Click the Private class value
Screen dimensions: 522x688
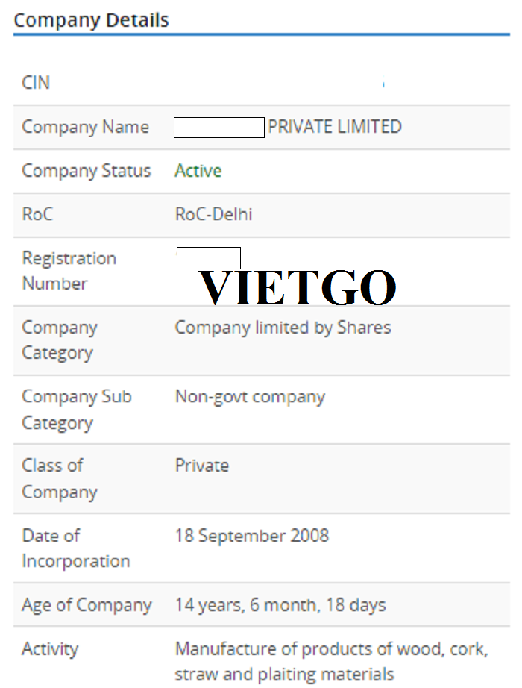click(x=202, y=466)
